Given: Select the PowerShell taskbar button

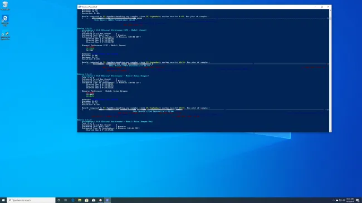Looking at the screenshot, I should point(107,200).
